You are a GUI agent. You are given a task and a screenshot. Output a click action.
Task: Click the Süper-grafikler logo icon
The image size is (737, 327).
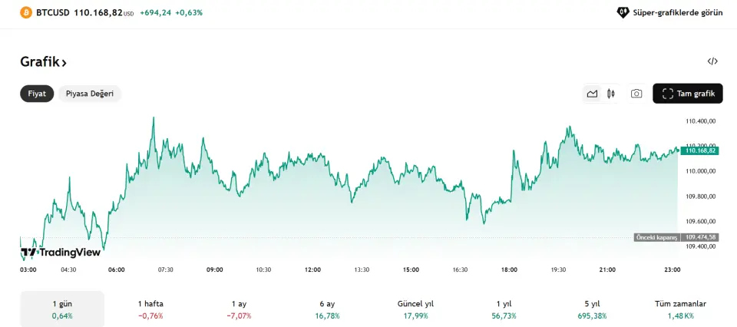[623, 12]
